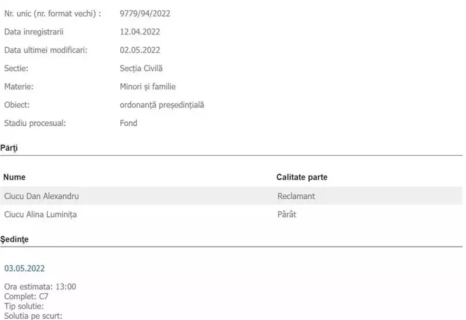The height and width of the screenshot is (320, 466).
Task: Select the Ciucu Dan Alexandru row
Action: click(41, 196)
